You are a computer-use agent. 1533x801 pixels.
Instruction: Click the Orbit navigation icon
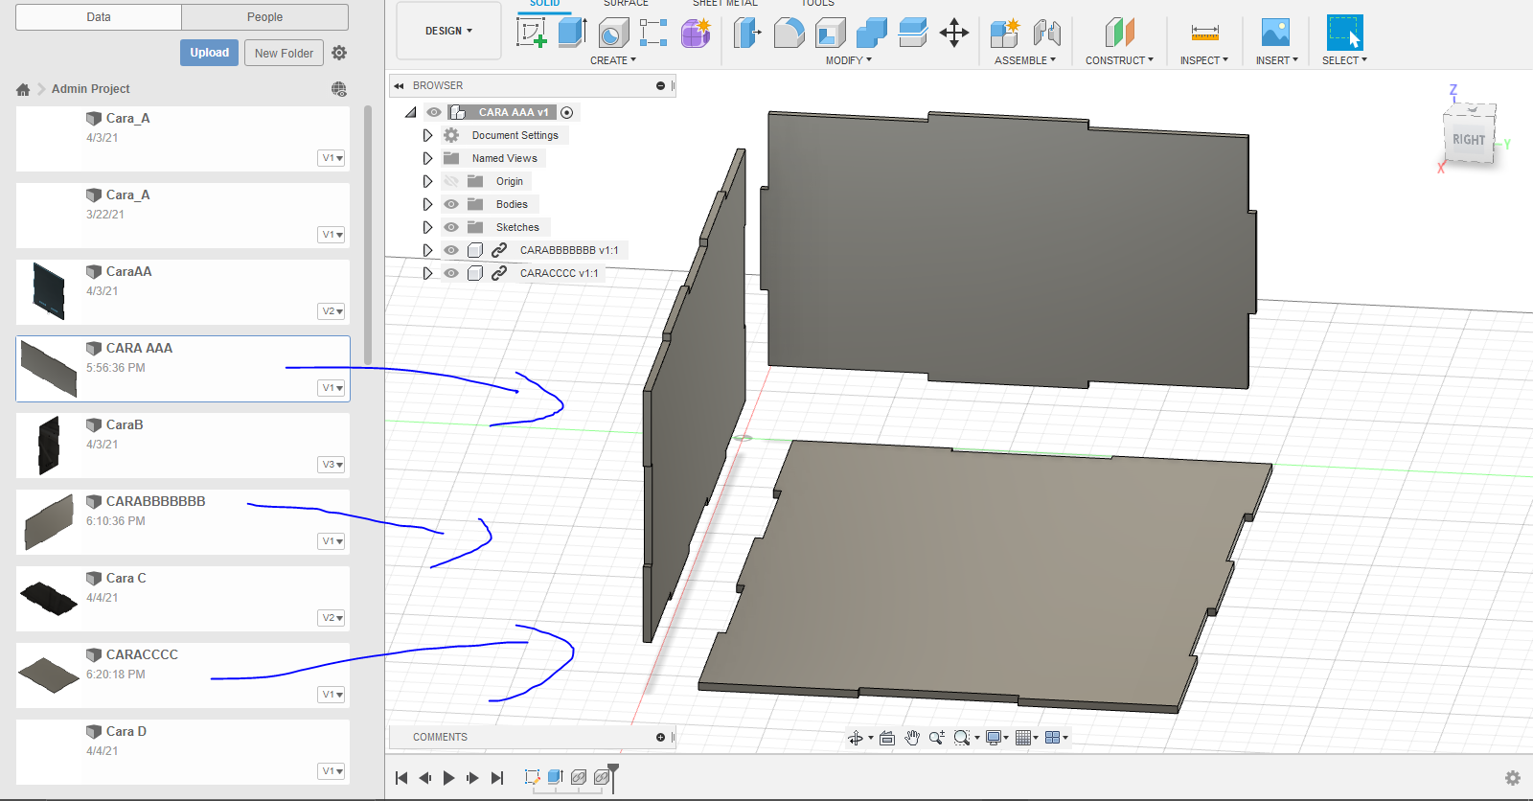pyautogui.click(x=856, y=738)
